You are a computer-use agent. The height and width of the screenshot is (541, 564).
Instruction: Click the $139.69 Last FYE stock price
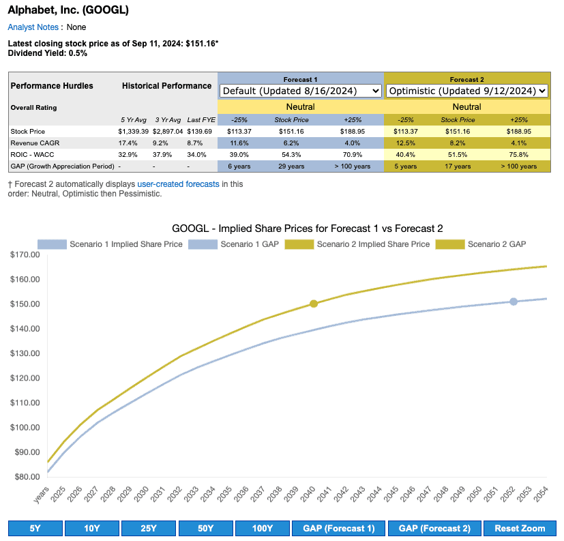[x=200, y=131]
